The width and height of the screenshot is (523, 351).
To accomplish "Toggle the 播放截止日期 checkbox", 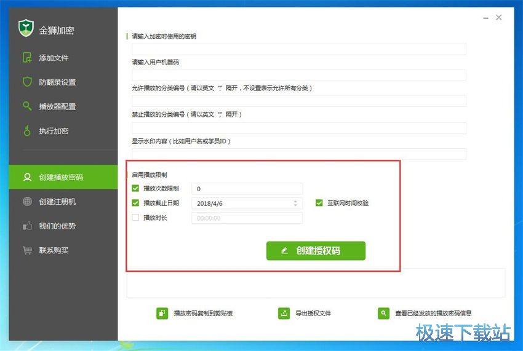I will [135, 203].
